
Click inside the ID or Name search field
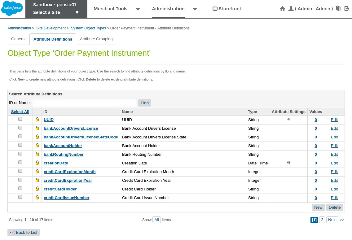click(x=84, y=103)
